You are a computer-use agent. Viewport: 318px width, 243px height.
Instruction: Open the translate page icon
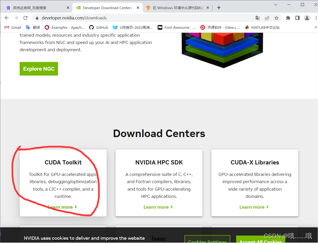[258, 18]
